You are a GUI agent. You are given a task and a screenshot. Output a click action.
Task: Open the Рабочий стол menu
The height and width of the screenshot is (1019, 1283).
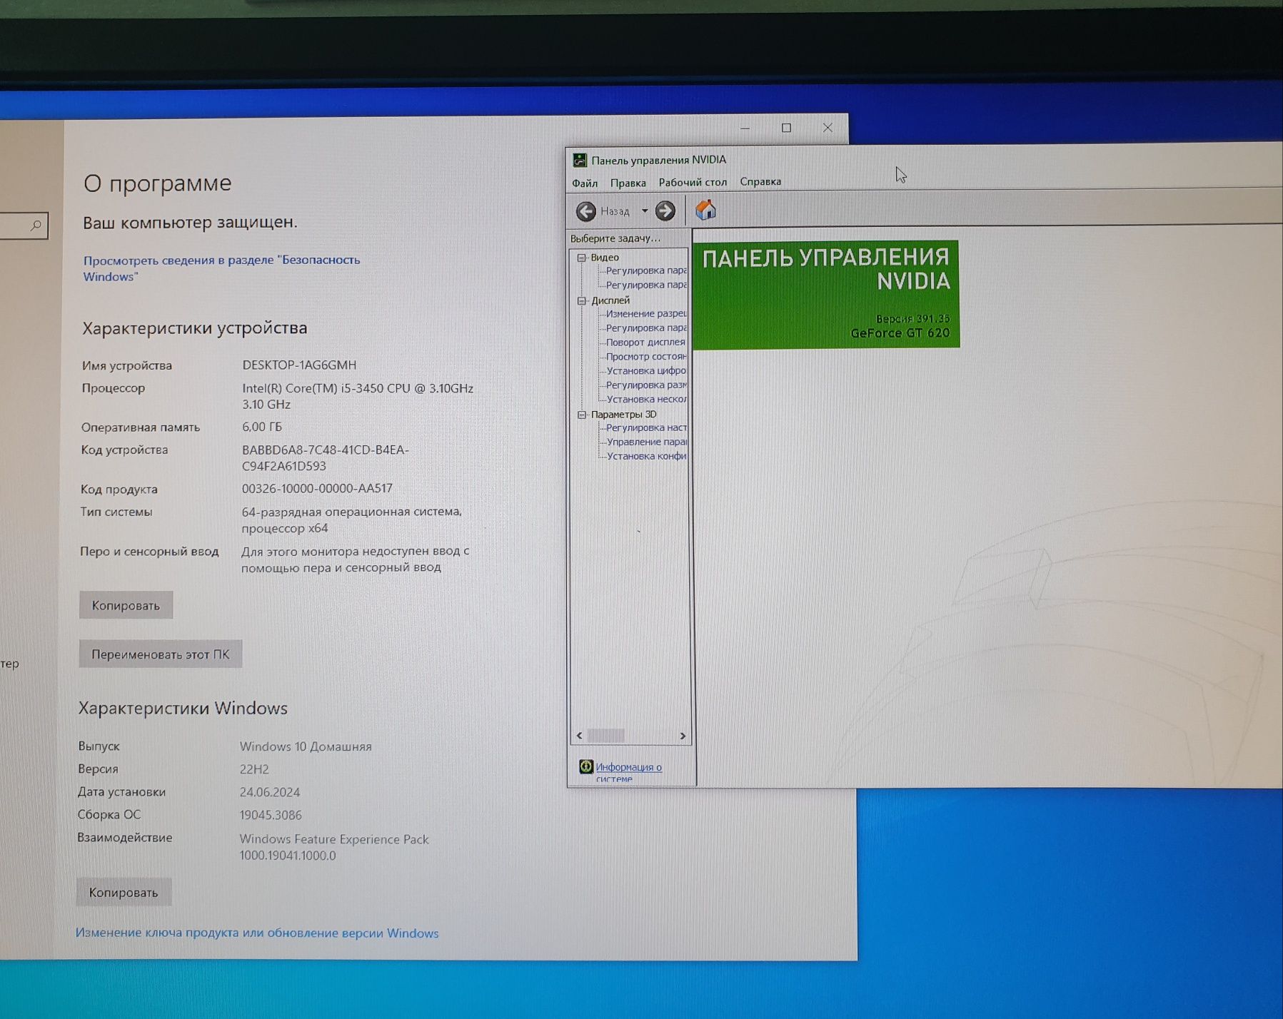point(693,182)
